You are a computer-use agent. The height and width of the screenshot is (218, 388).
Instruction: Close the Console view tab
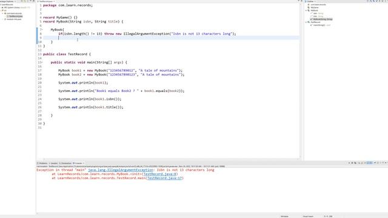(x=84, y=163)
